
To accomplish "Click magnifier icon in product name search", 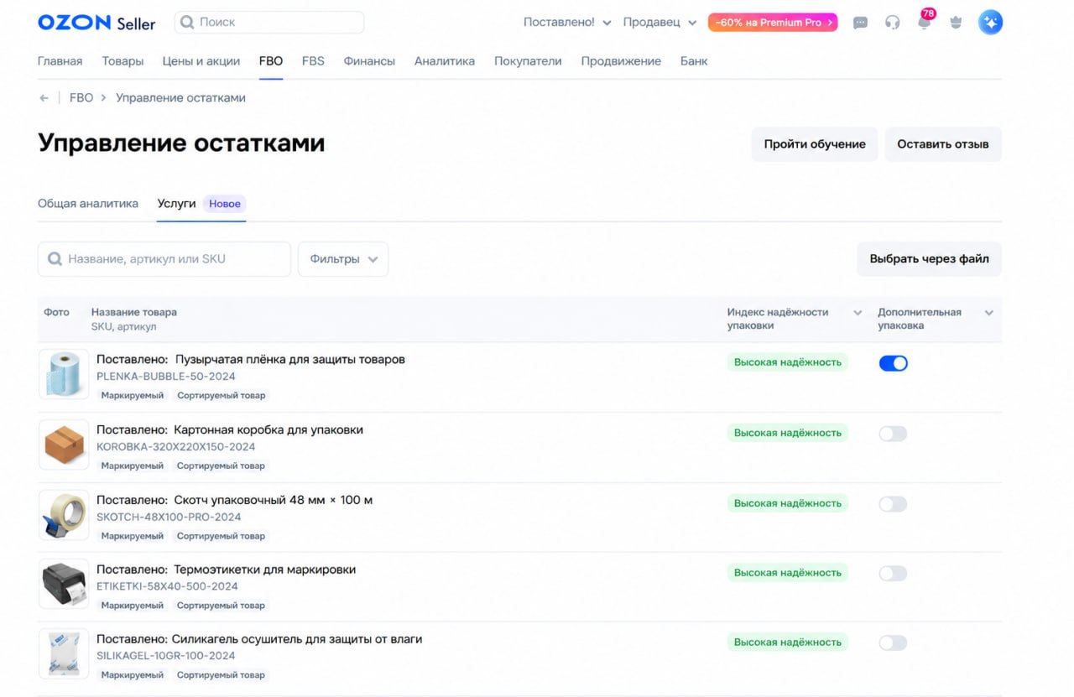I will coord(55,259).
